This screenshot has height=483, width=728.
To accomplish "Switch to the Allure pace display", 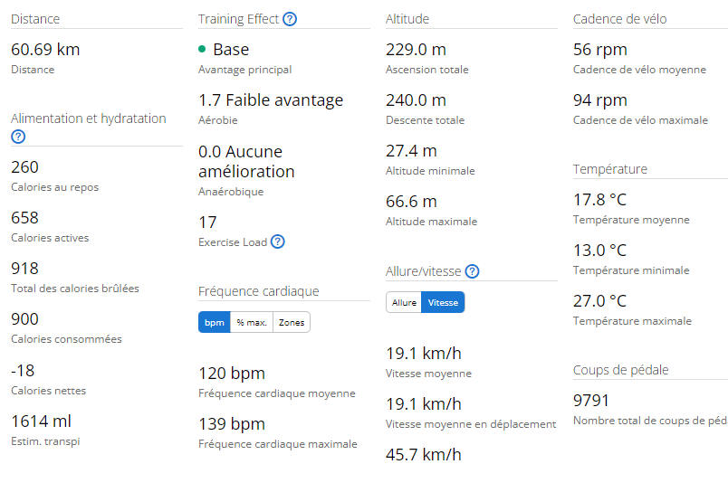I will tap(404, 302).
